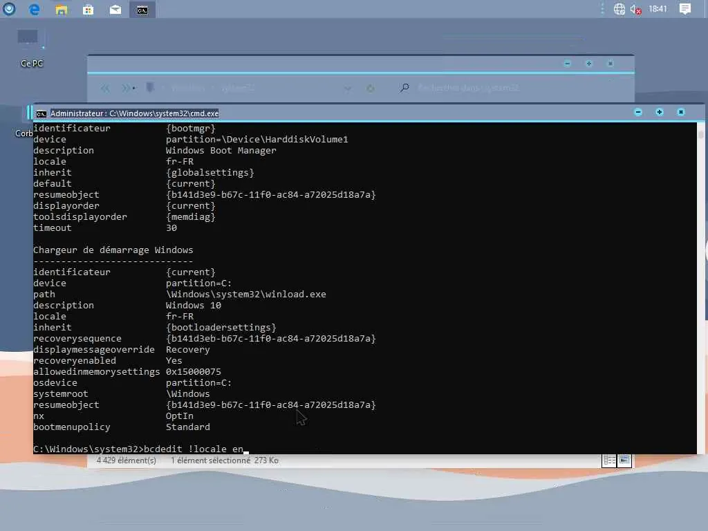
Task: Click the recoverysequence GUID value
Action: pos(270,339)
